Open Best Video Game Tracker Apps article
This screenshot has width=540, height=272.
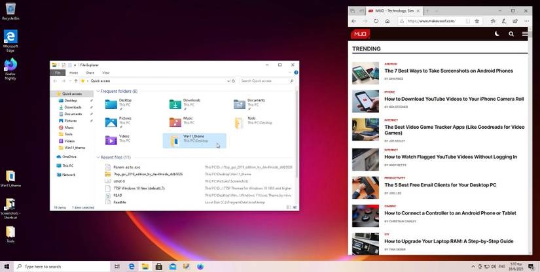click(454, 130)
